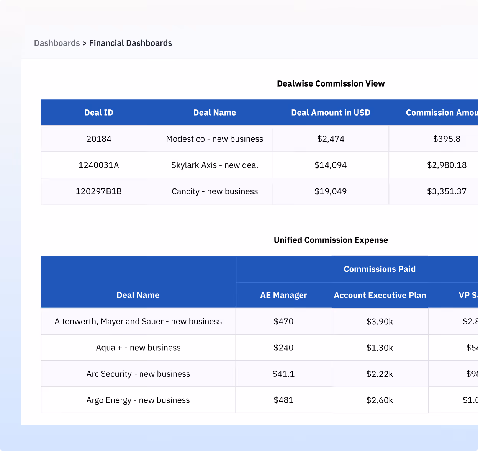Select deal ID 20184 cell

[99, 139]
